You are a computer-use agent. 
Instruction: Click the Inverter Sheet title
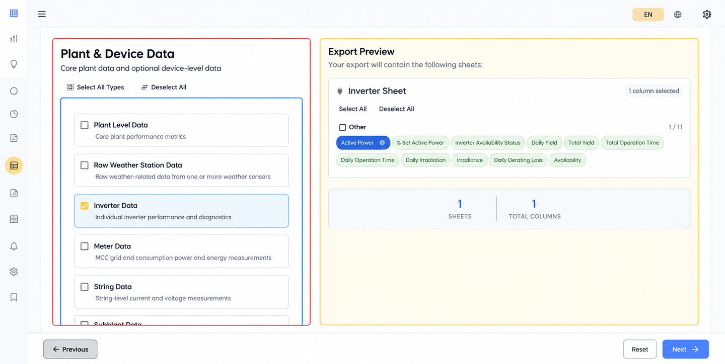(377, 91)
